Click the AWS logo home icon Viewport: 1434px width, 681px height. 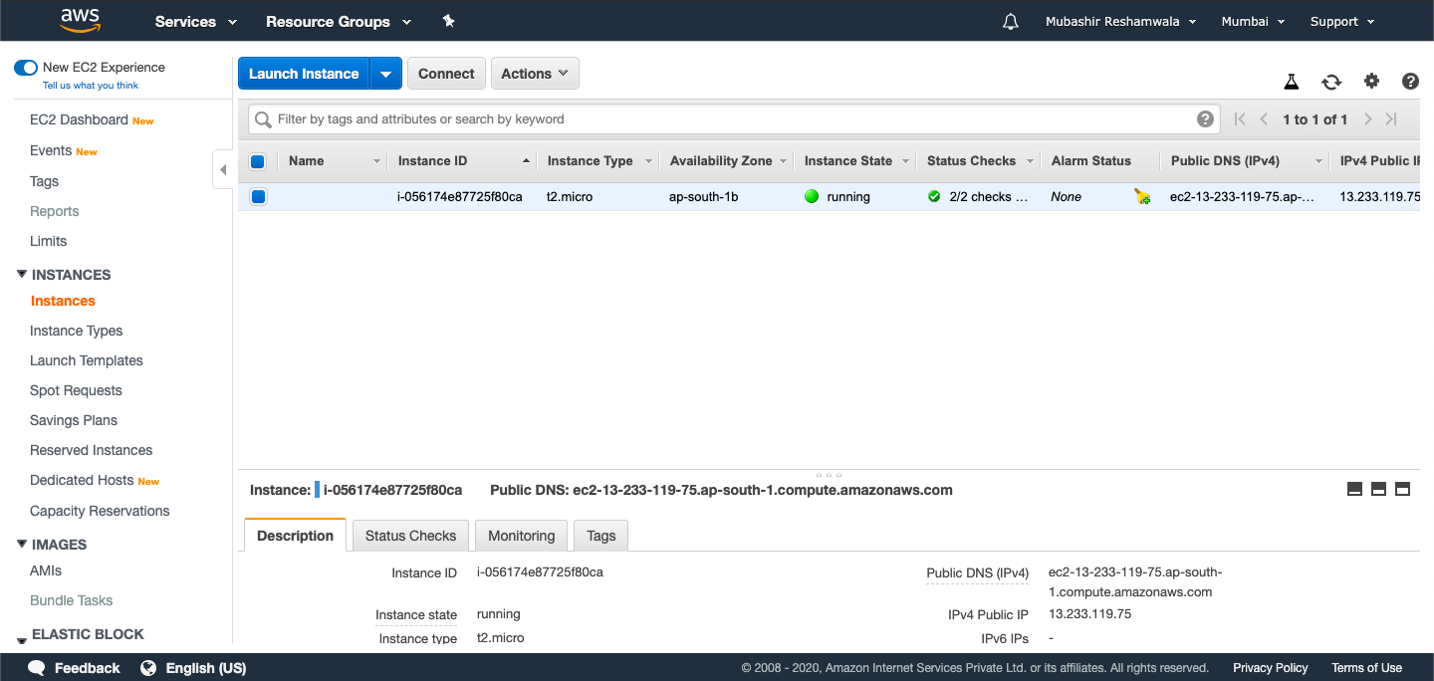click(x=80, y=20)
